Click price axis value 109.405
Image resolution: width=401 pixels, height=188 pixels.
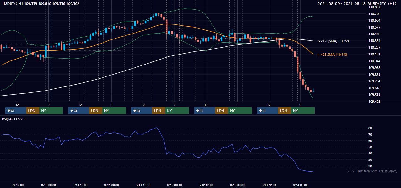pyautogui.click(x=374, y=102)
